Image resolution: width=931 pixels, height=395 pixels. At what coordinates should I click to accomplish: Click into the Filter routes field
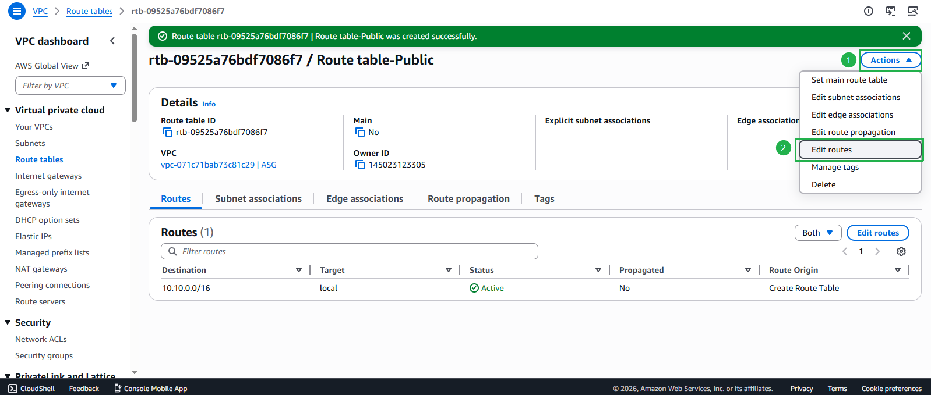(350, 251)
